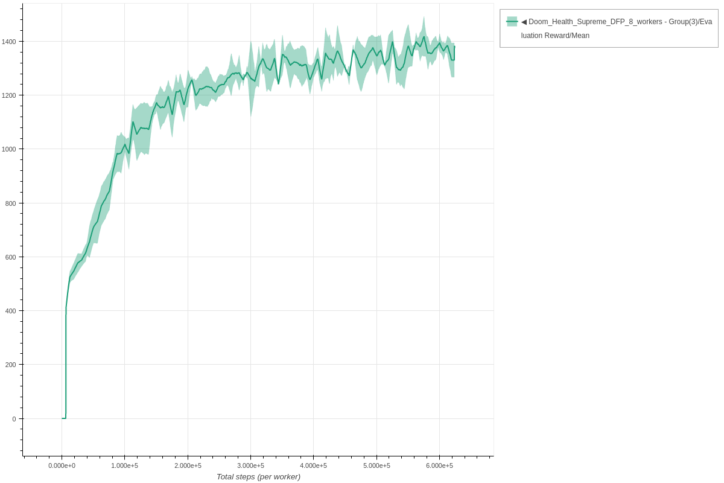Select the 400 y-axis tick label
724x483 pixels.
12,311
